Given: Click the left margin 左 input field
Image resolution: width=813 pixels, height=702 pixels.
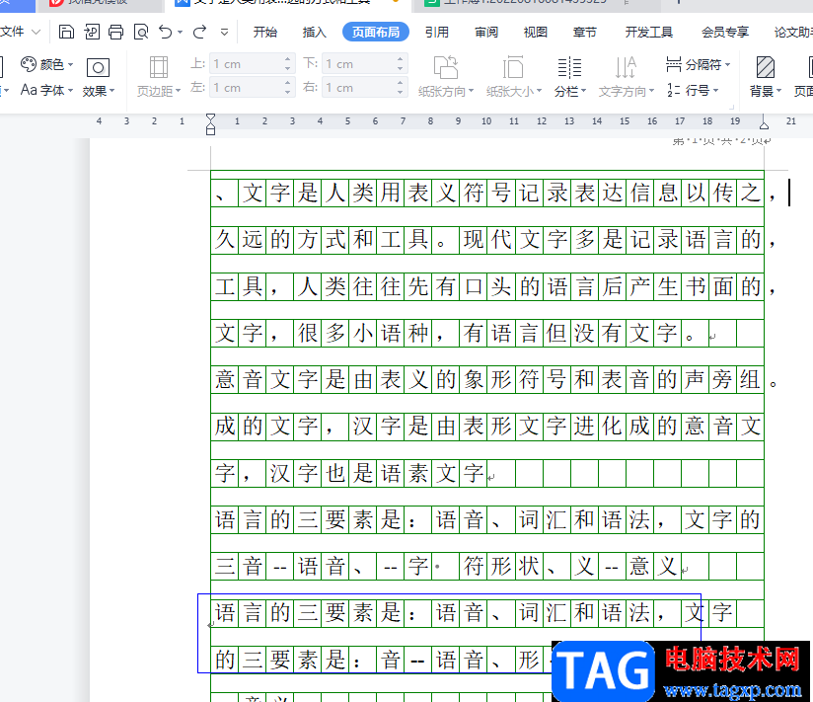Looking at the screenshot, I should (247, 88).
